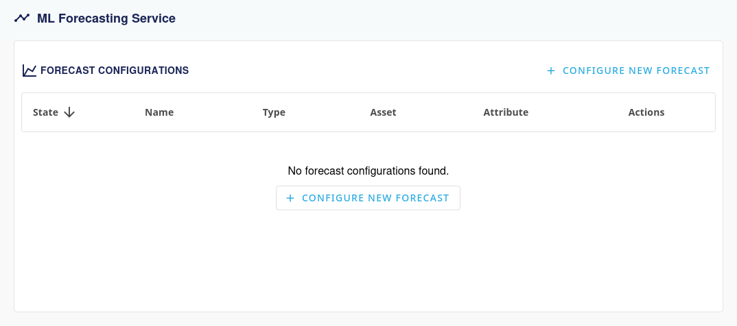
Task: Toggle sort direction arrow beside State
Action: click(69, 112)
